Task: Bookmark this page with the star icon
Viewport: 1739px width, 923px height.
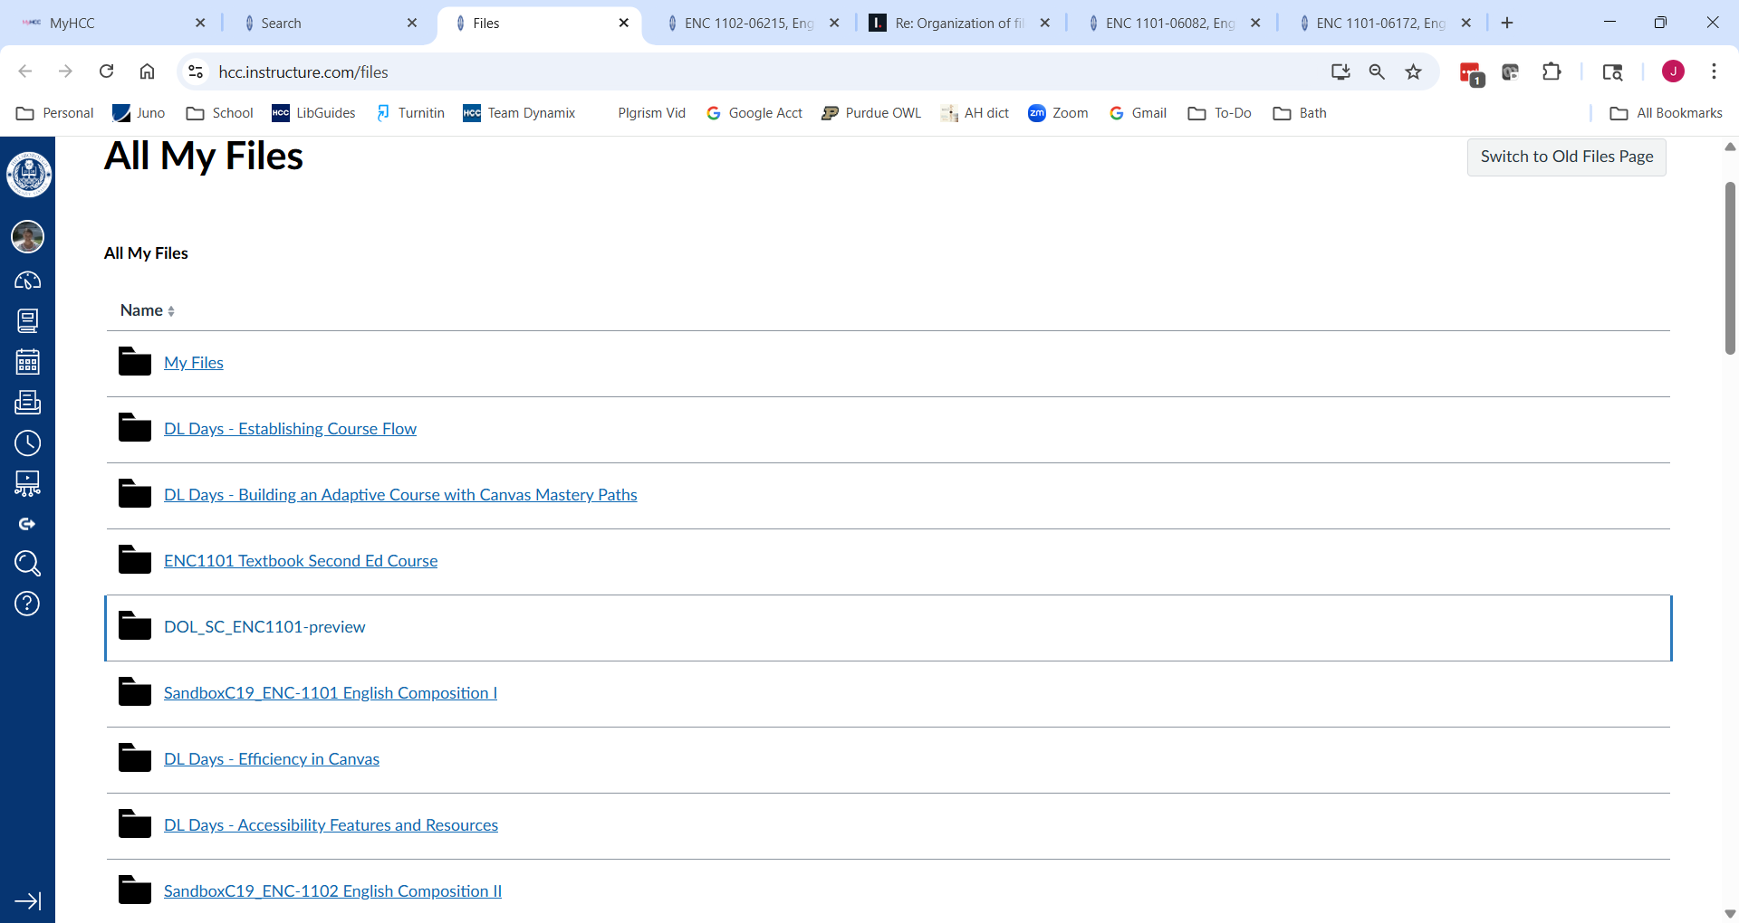Action: tap(1414, 71)
